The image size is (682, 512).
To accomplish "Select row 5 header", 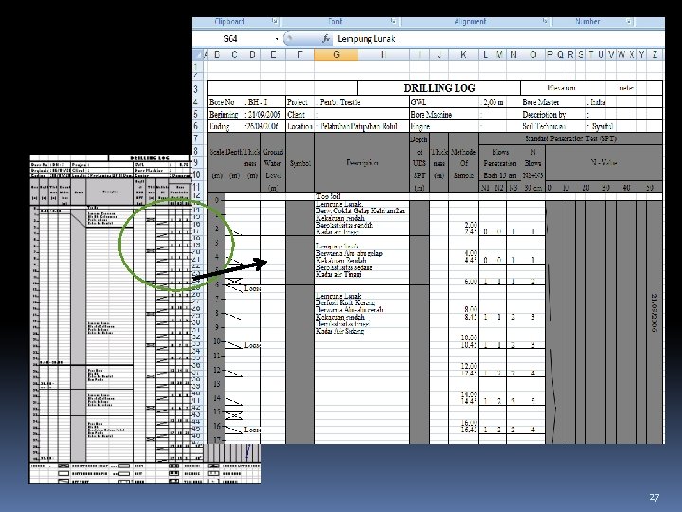I will pyautogui.click(x=196, y=114).
